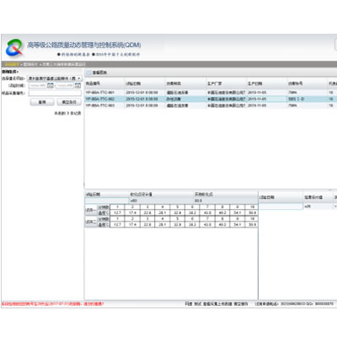This screenshot has height=337, width=337.
Task: Click the clear conditions button beside the query button
Action: 69,102
